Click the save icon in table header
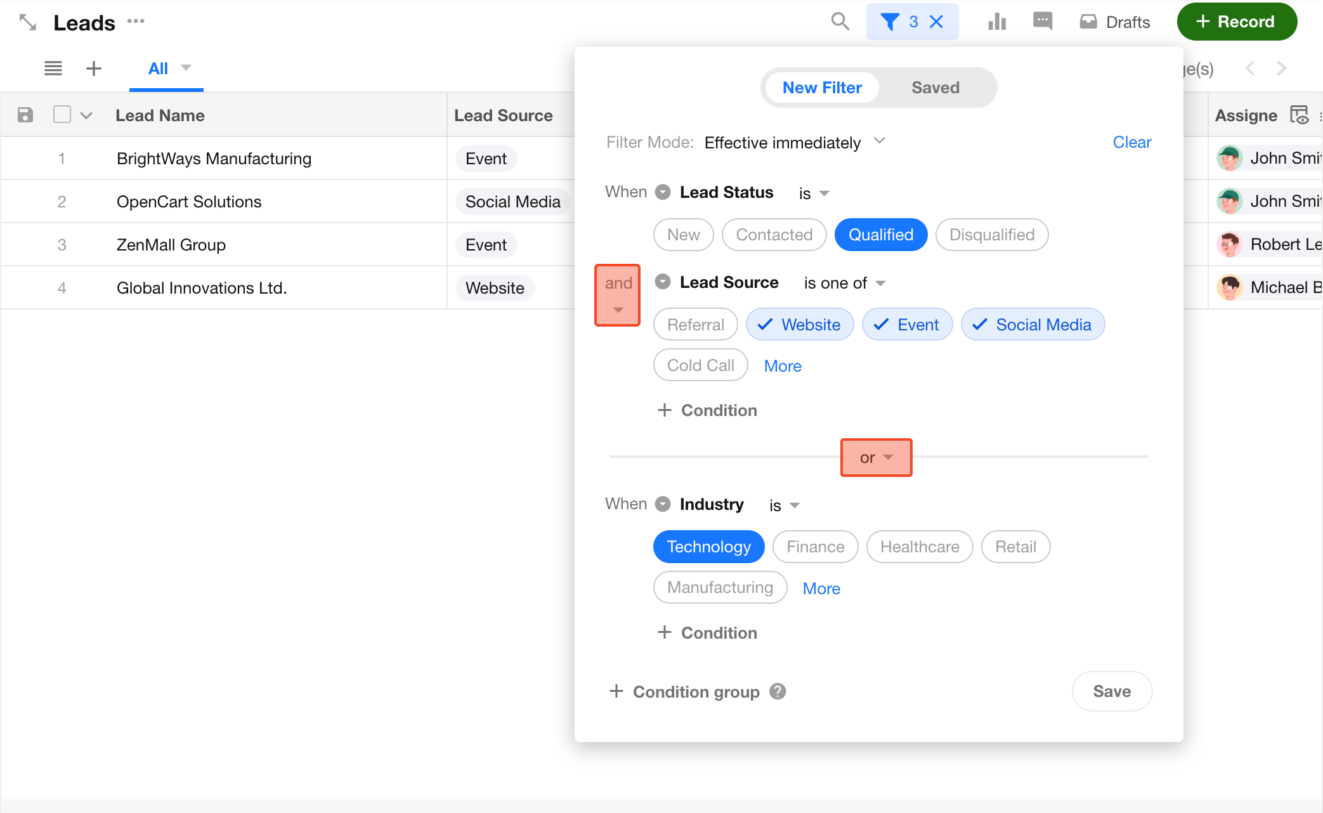The width and height of the screenshot is (1323, 813). (x=25, y=115)
